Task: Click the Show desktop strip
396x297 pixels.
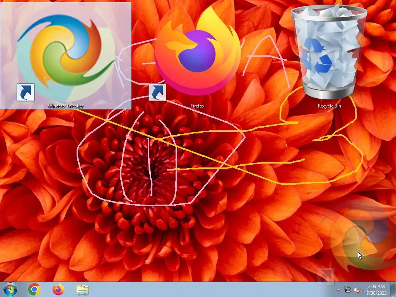Action: [393, 289]
